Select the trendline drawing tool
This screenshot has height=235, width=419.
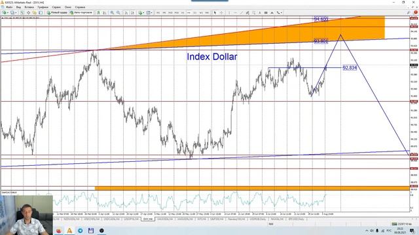(x=242, y=12)
